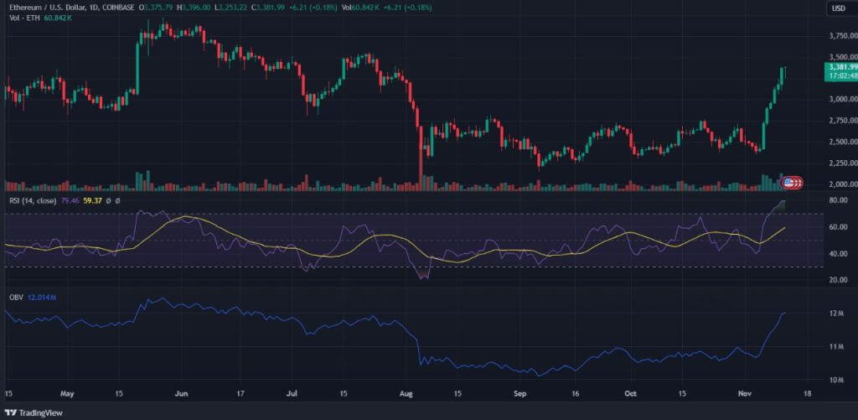
Task: Click the 2,000.00 price axis label
Action: pos(843,184)
